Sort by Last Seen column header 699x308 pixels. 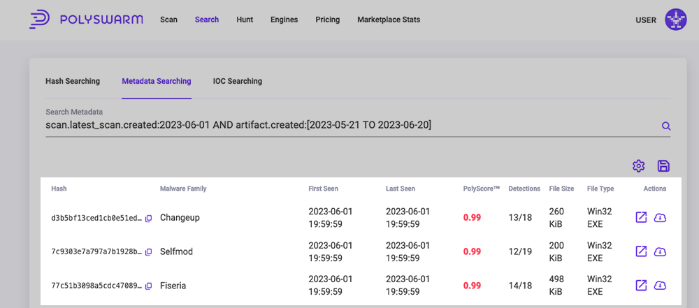click(x=401, y=189)
